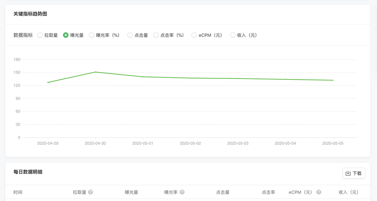Click line data point for 2020-05-05
The height and width of the screenshot is (201, 377).
point(333,80)
